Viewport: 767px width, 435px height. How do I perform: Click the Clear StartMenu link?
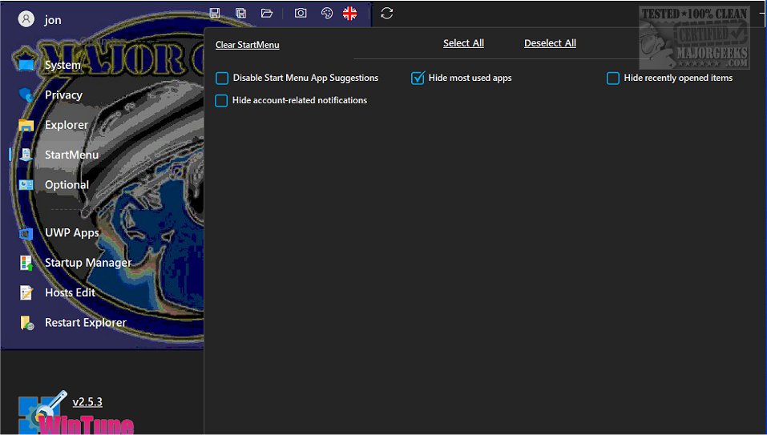pyautogui.click(x=248, y=45)
